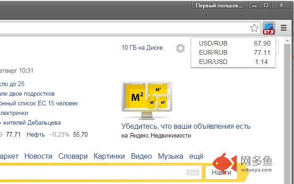
Task: Expand the ещё services menu
Action: 196,156
